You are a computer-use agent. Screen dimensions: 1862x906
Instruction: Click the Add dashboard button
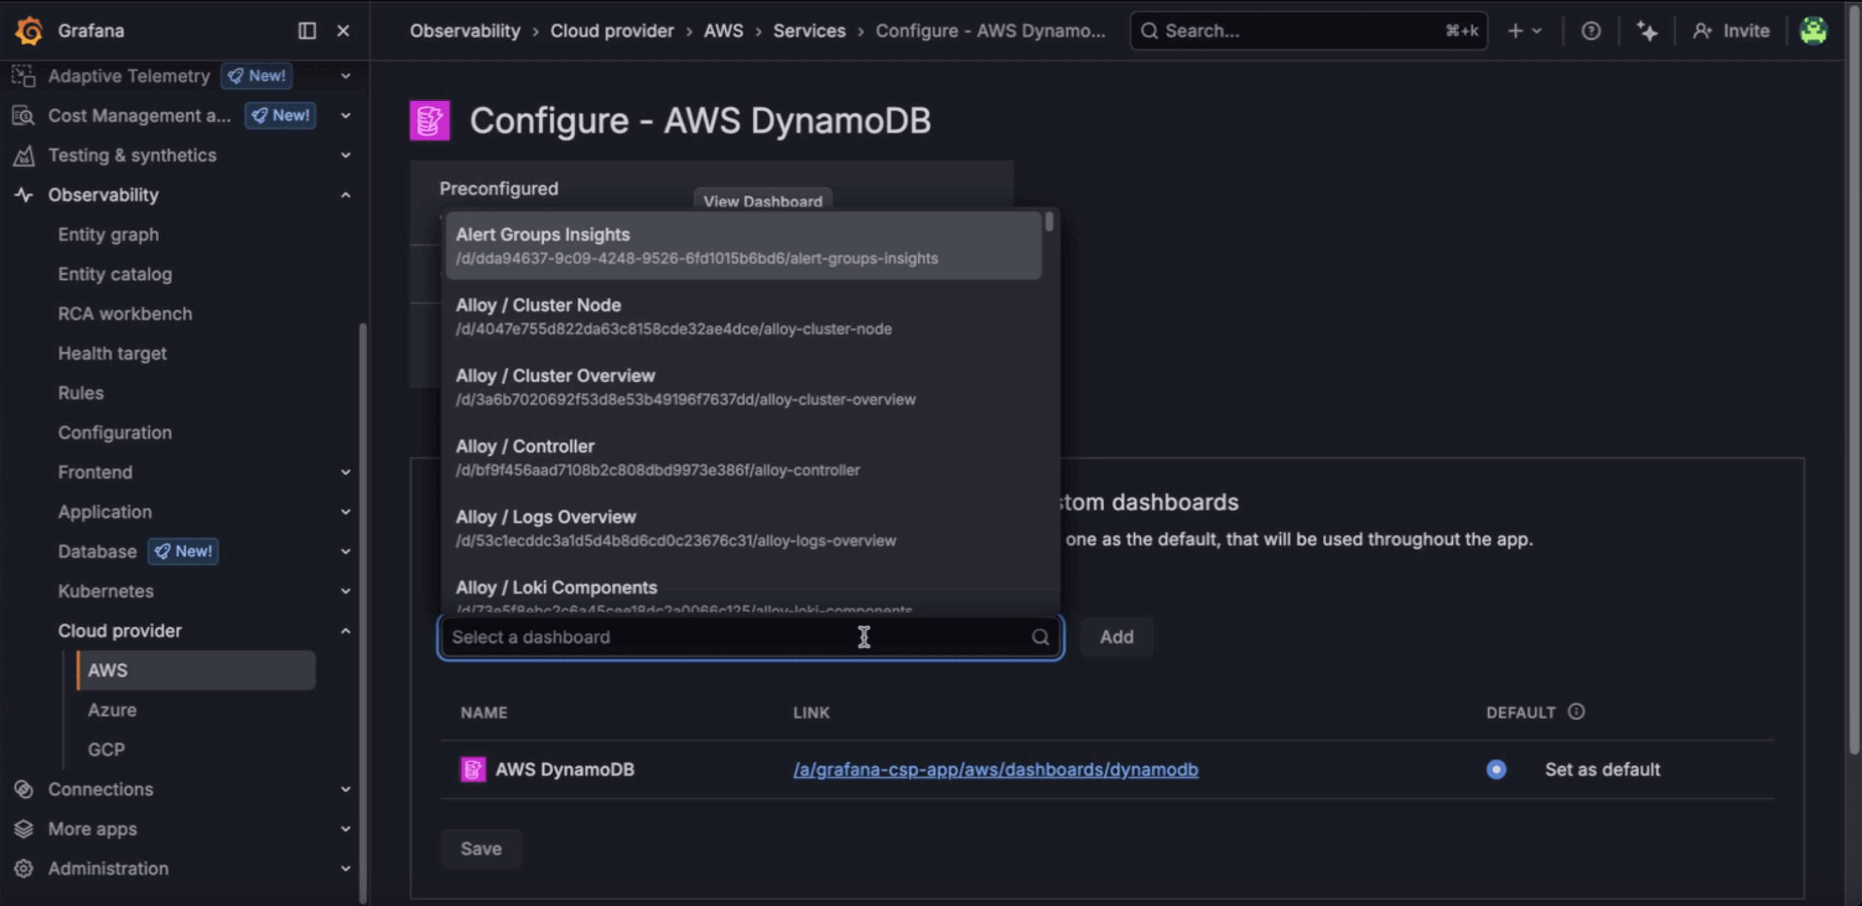1117,636
